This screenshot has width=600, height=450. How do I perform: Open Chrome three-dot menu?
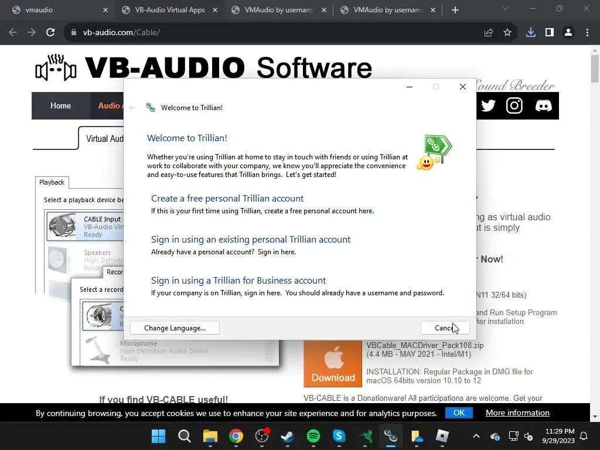point(587,33)
